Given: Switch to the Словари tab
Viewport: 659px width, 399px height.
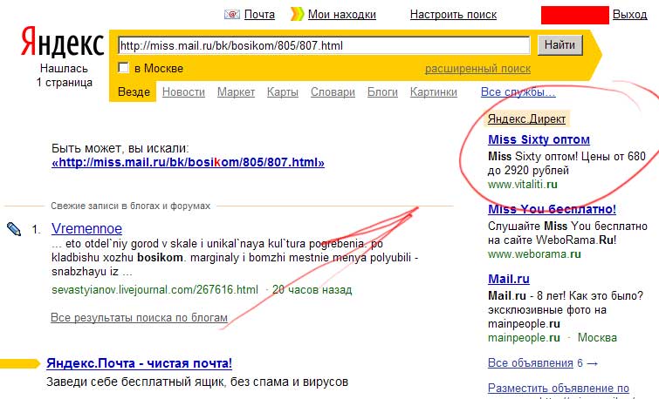Looking at the screenshot, I should coord(333,91).
